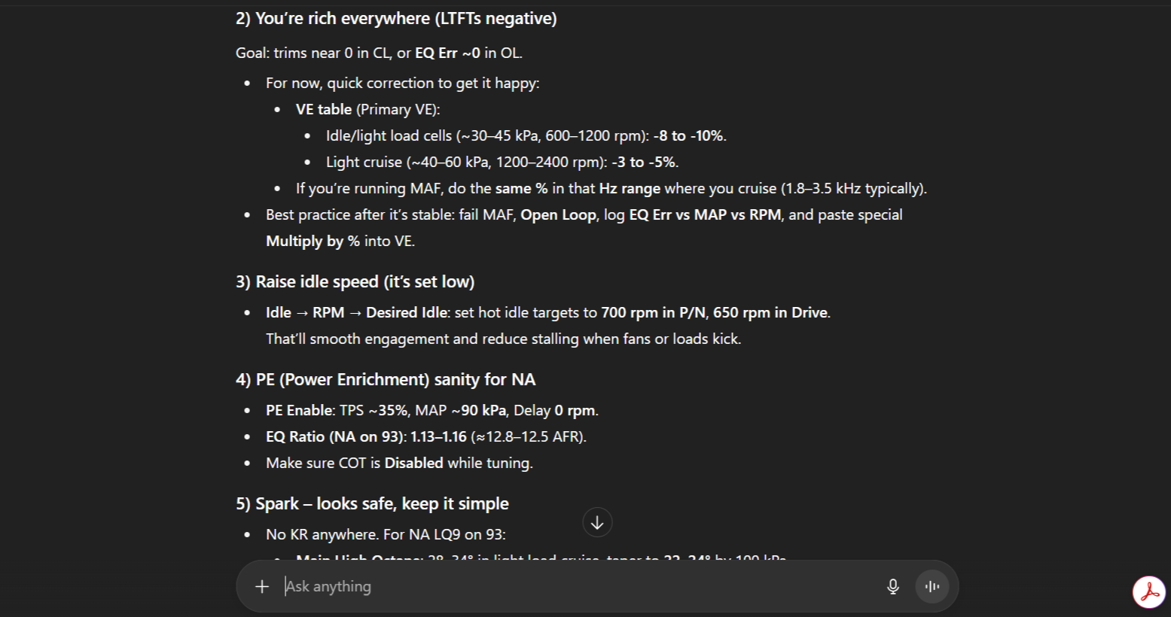Click the "Light cruise" bullet line
The width and height of the screenshot is (1171, 617).
pyautogui.click(x=502, y=163)
